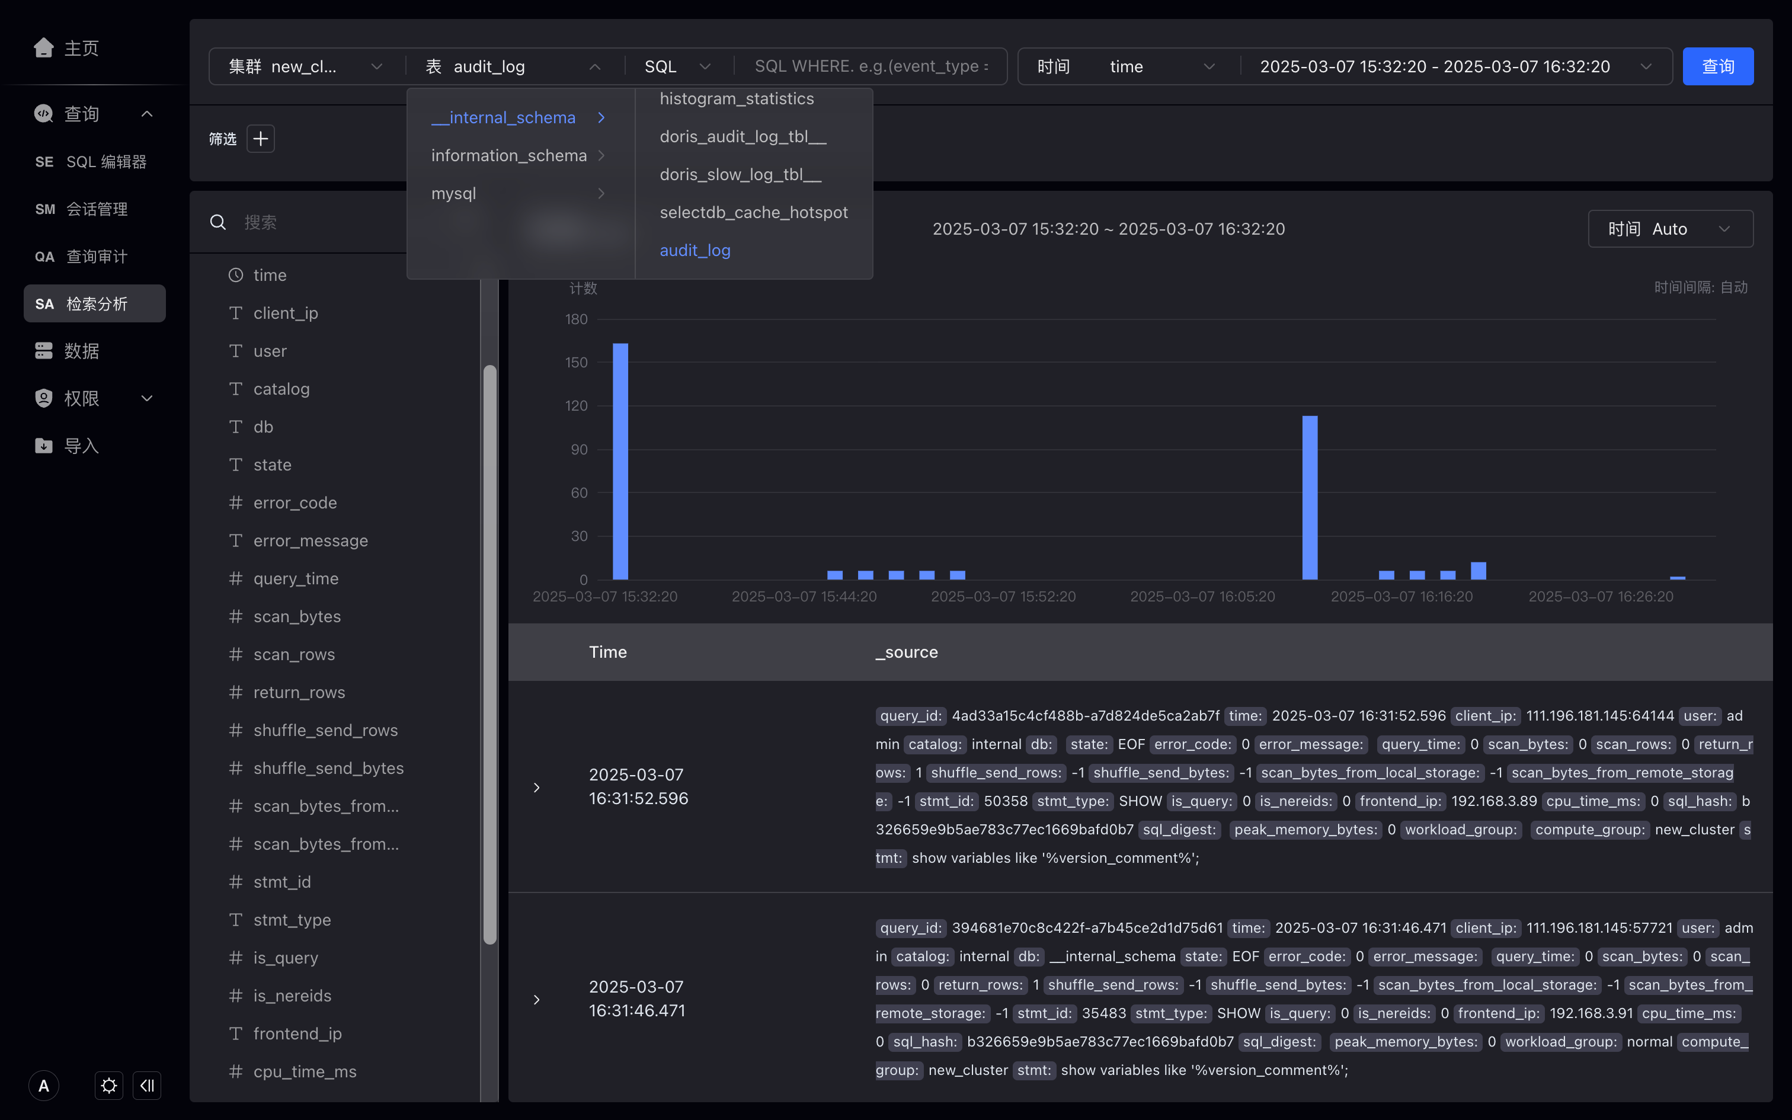
Task: Click the number-type icon beside scan_rows
Action: 235,654
